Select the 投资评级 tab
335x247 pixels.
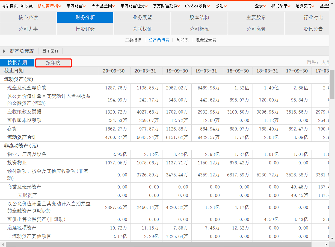85,29
